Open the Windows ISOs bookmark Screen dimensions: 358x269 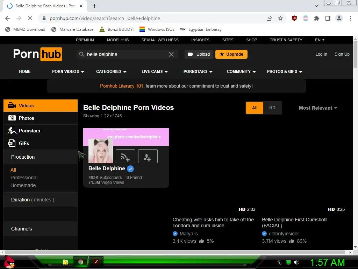click(x=157, y=29)
